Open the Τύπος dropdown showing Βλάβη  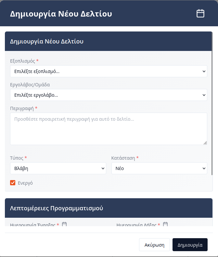(x=58, y=168)
